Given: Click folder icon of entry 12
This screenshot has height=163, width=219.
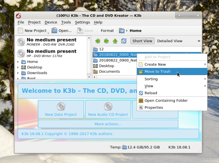Looking at the screenshot, I should point(96,49).
